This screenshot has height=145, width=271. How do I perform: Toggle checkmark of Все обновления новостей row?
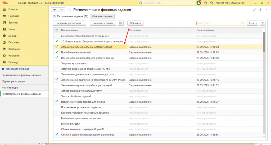pyautogui.click(x=57, y=52)
